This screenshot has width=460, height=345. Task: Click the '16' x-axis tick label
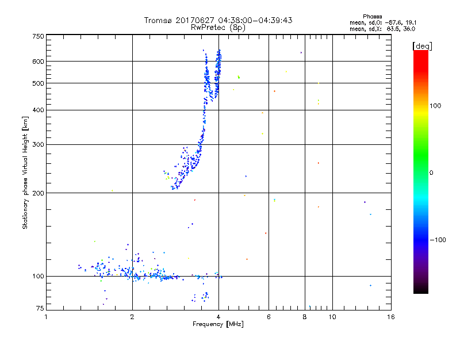(x=391, y=317)
